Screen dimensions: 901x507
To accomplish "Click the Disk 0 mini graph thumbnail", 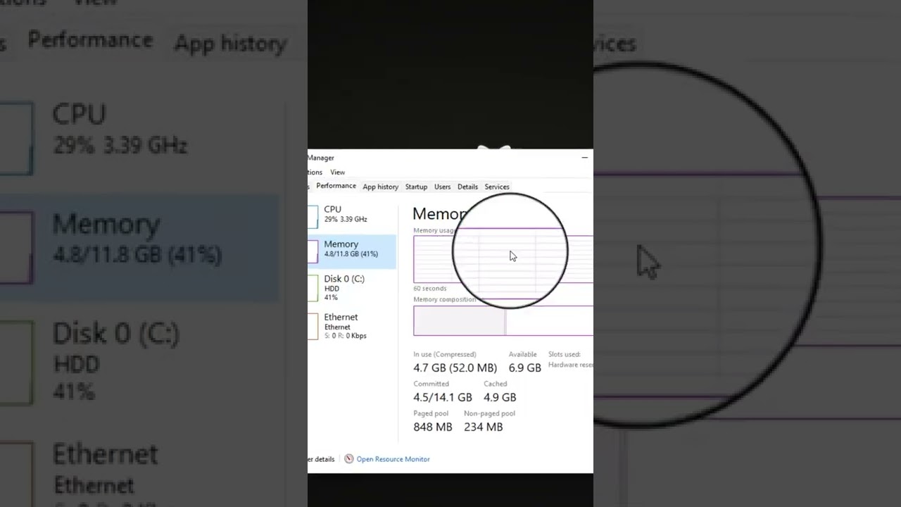I will pyautogui.click(x=313, y=287).
